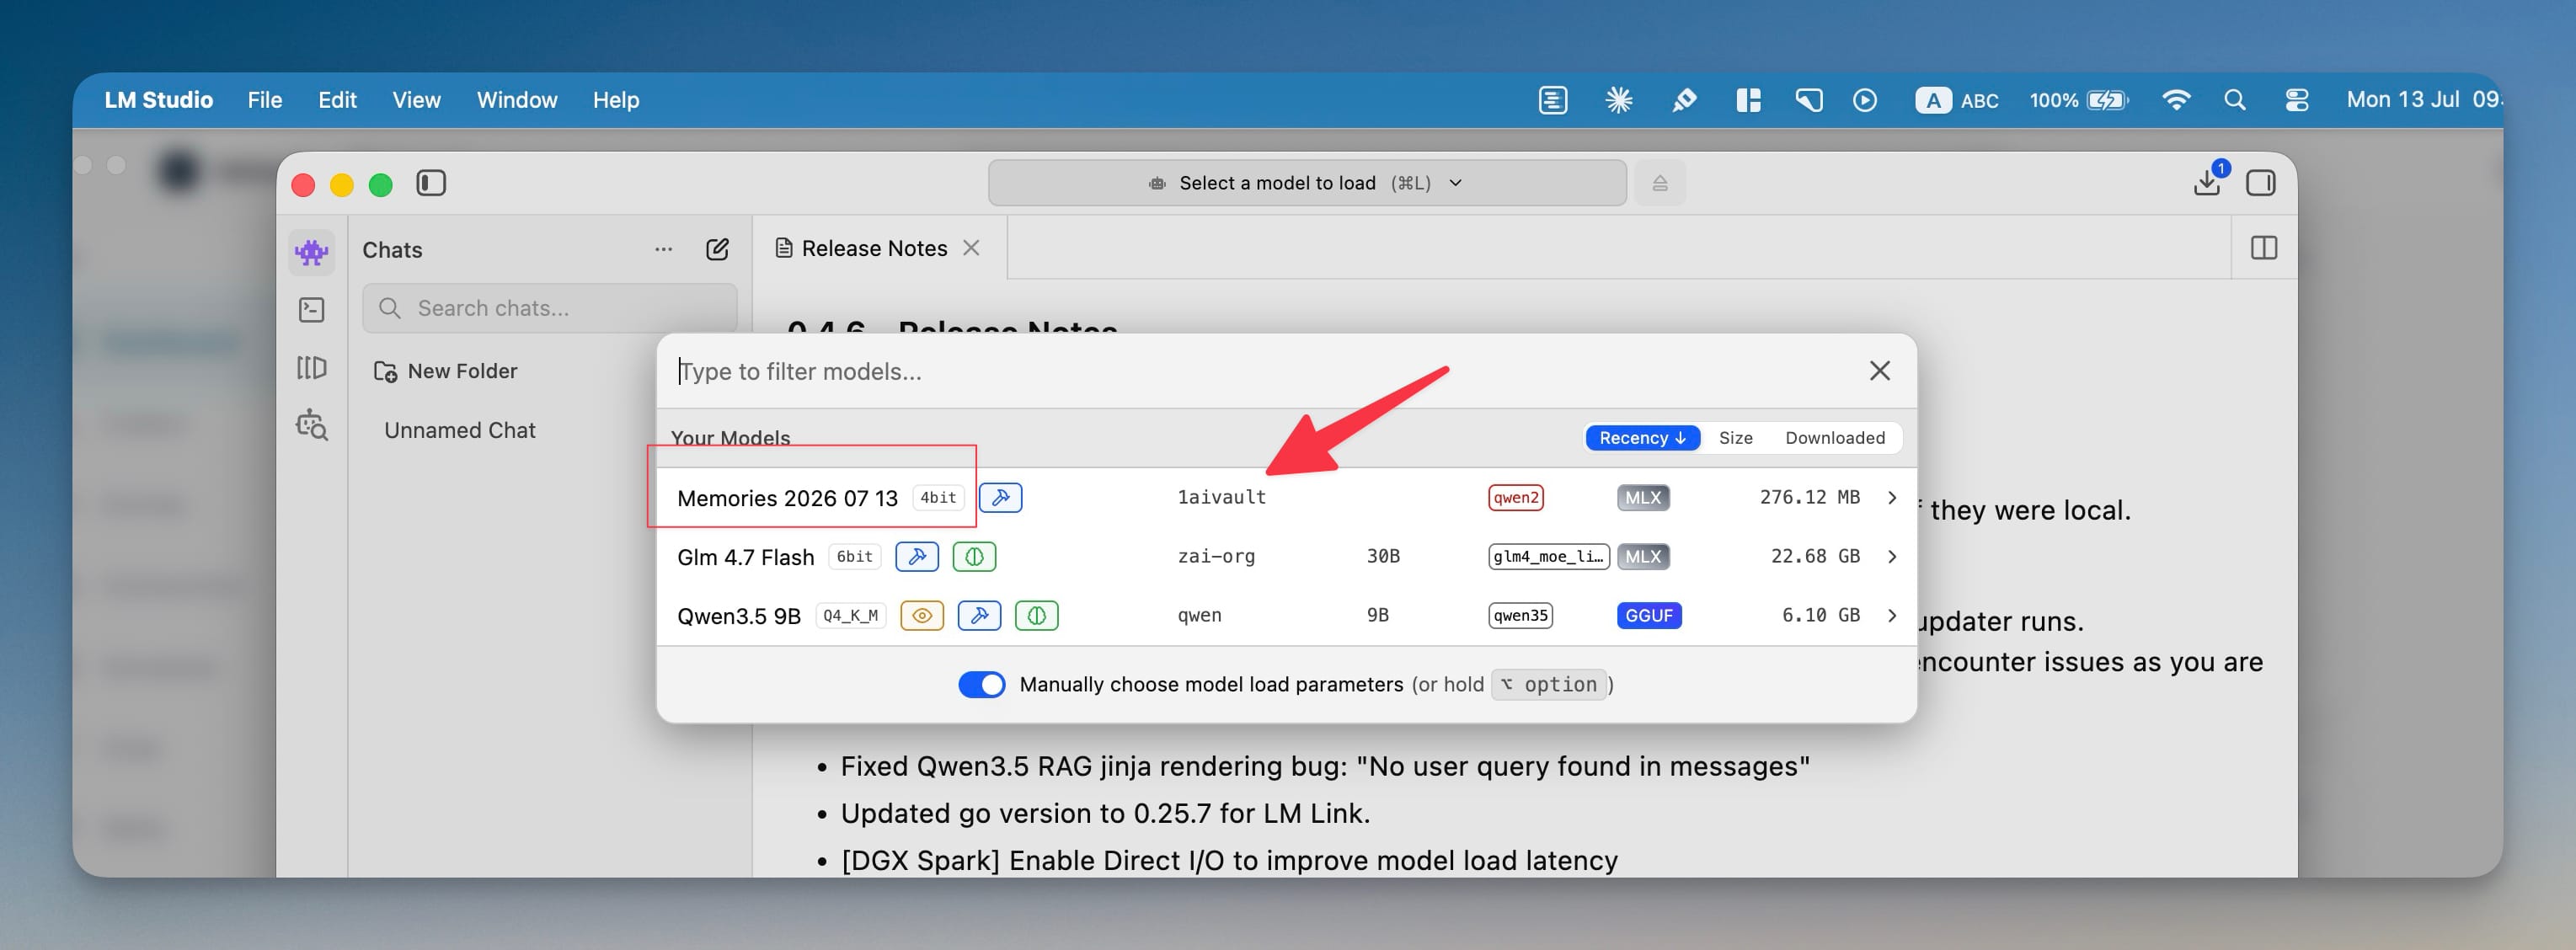2576x950 pixels.
Task: Open the Edit menu
Action: 337,100
